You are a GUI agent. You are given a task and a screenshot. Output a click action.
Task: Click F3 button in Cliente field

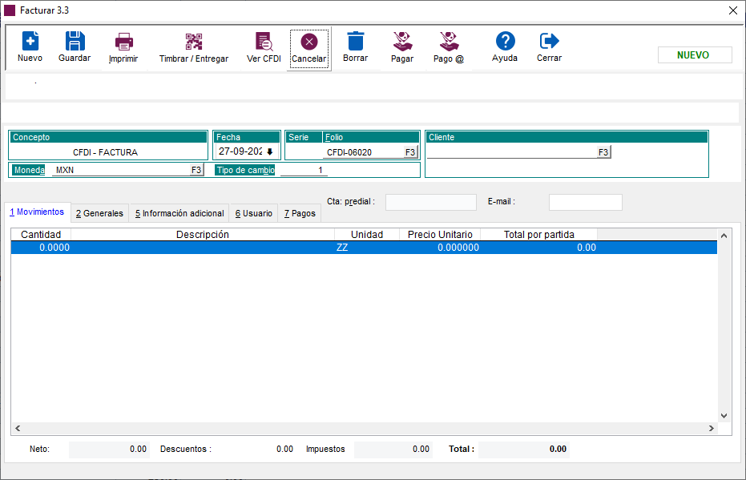pos(603,152)
